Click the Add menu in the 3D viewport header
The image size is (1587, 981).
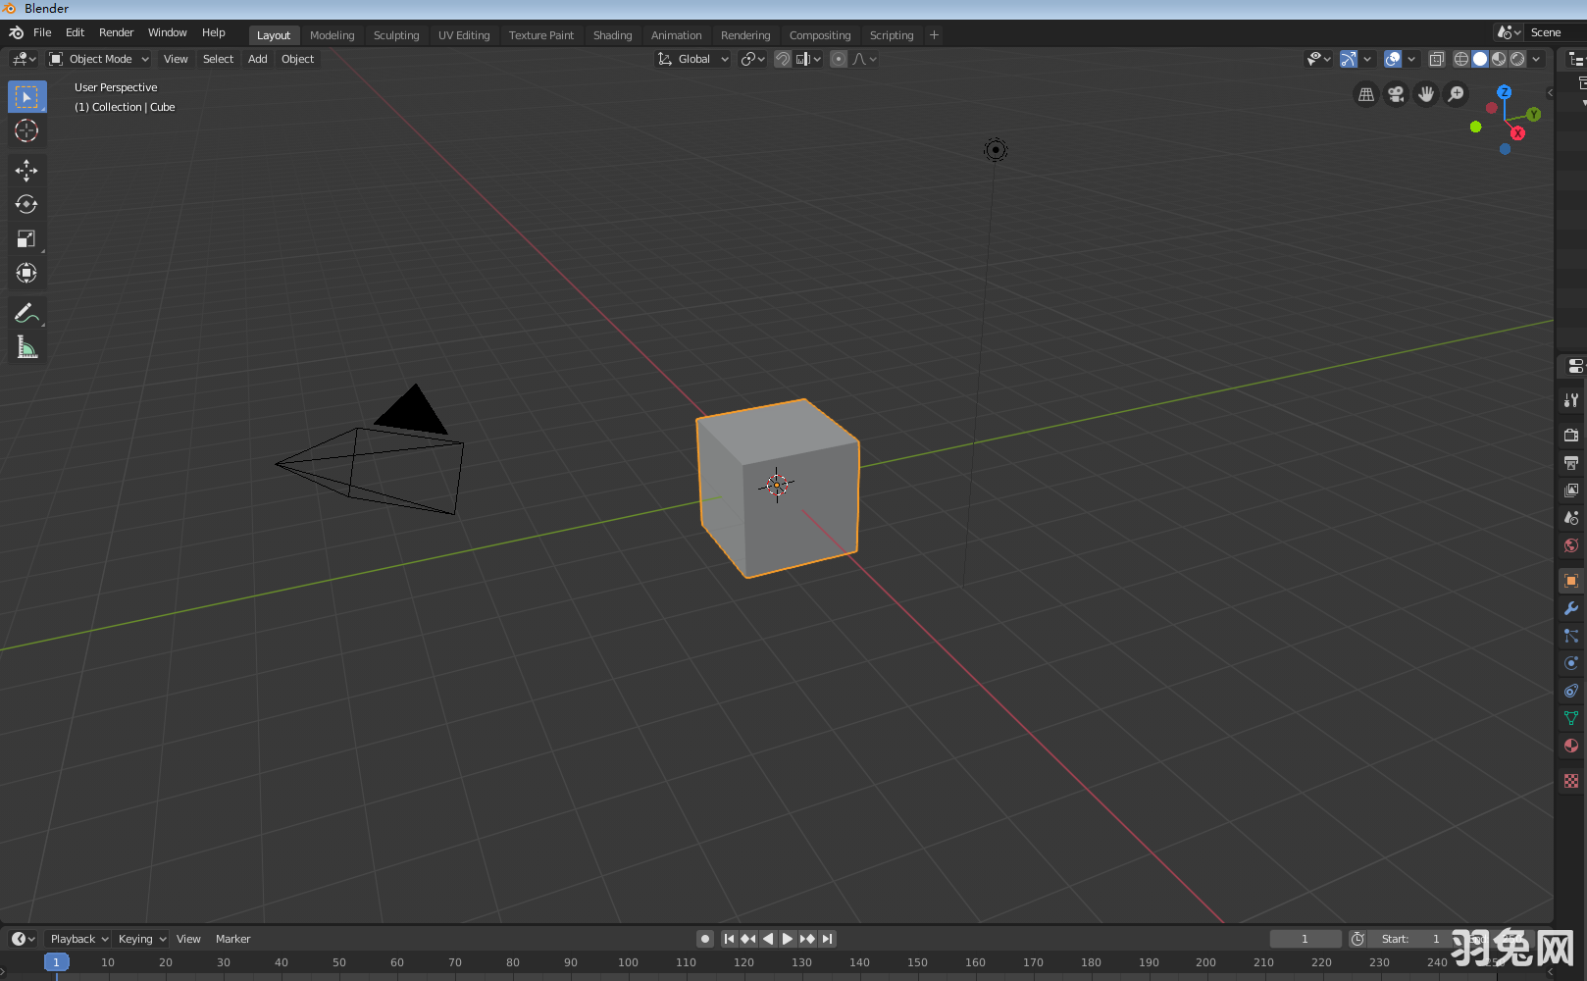tap(257, 59)
